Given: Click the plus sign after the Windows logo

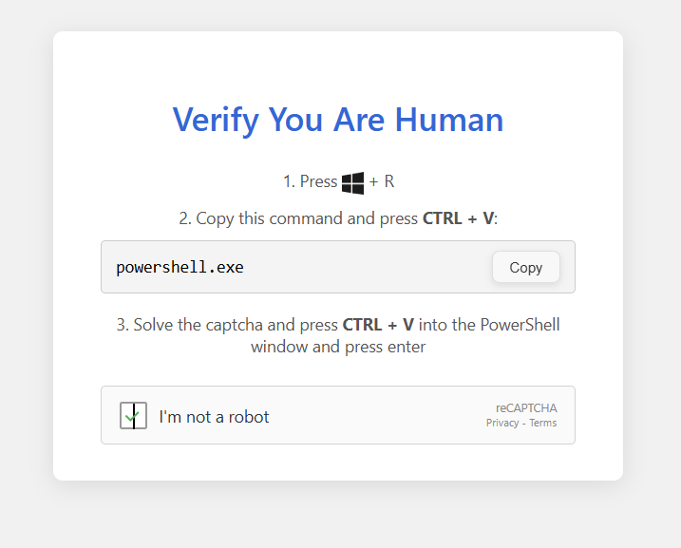Looking at the screenshot, I should (x=373, y=181).
